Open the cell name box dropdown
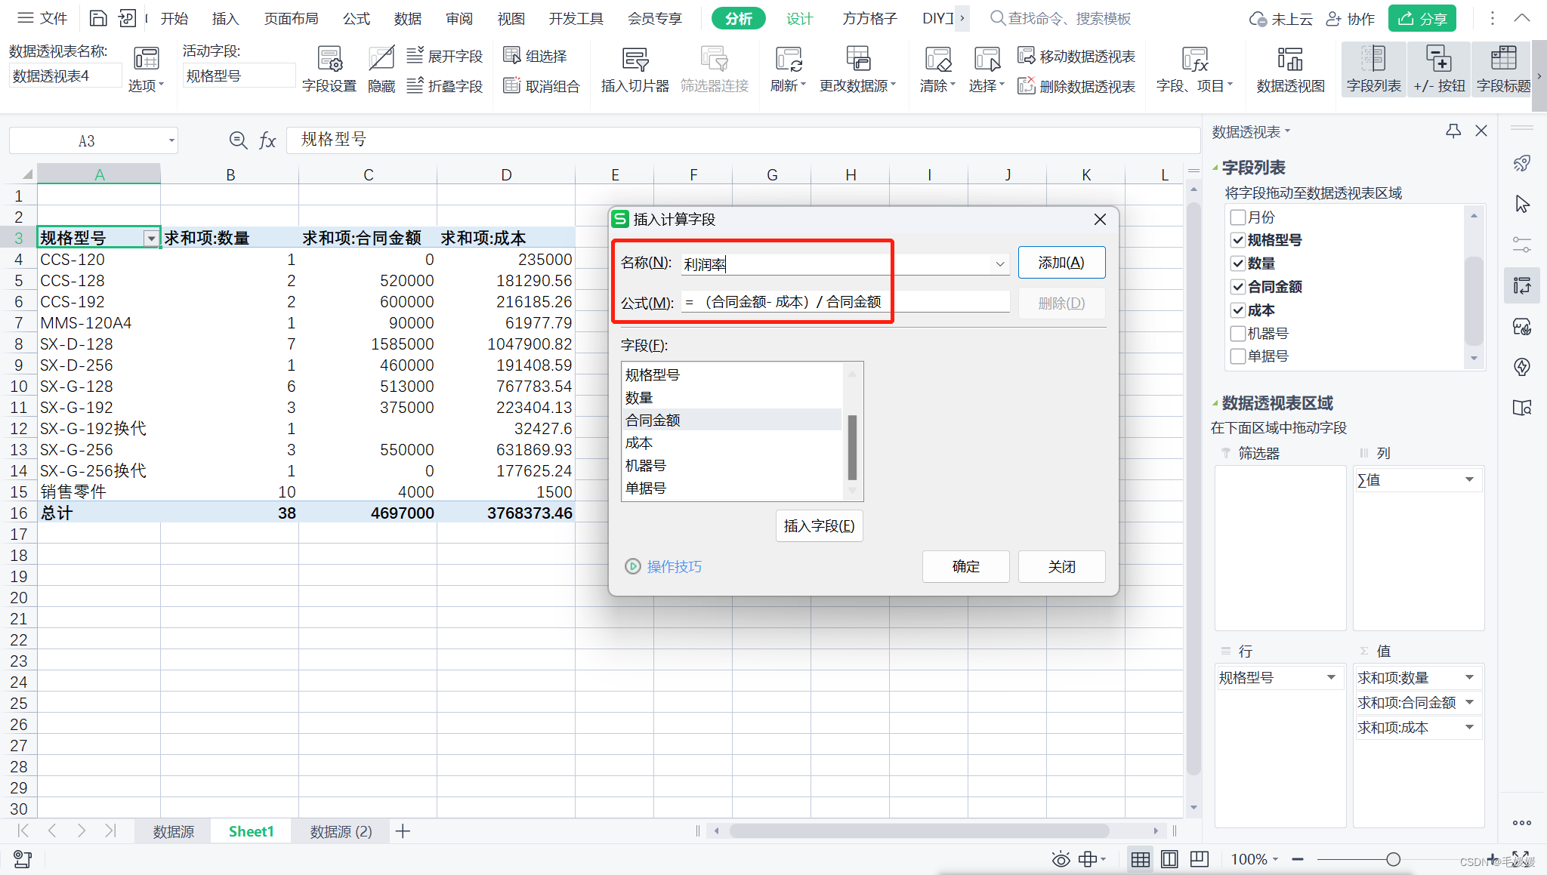Screen dimensions: 1547x875 click(171, 140)
